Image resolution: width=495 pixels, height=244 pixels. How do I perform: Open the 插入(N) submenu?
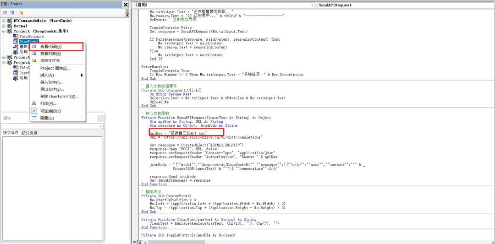[57, 76]
